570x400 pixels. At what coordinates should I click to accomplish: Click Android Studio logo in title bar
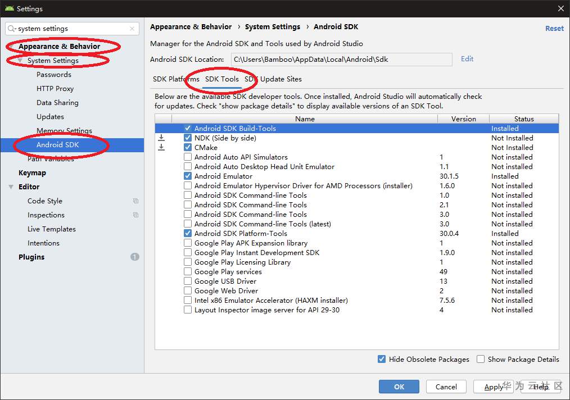tap(9, 8)
